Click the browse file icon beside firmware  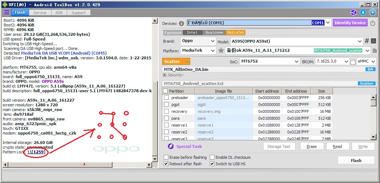(x=375, y=51)
